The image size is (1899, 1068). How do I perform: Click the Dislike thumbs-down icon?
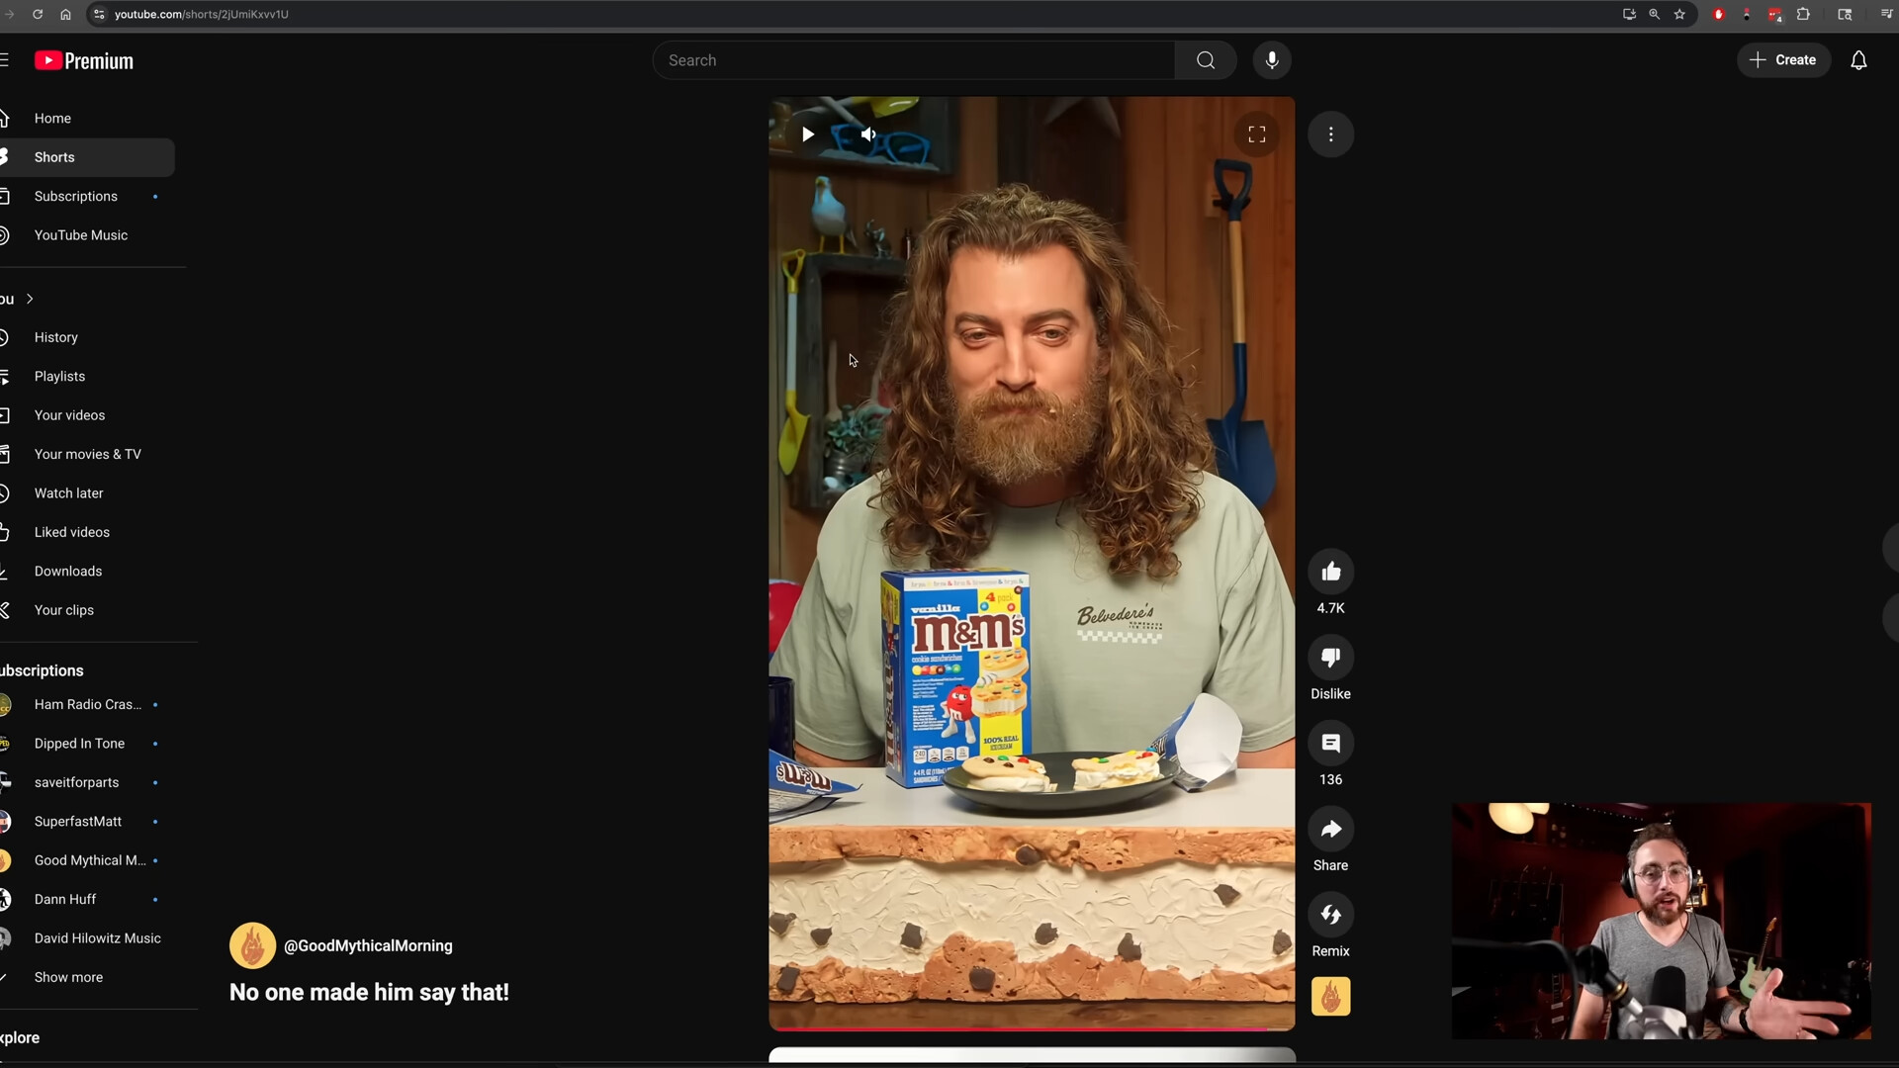[1330, 658]
